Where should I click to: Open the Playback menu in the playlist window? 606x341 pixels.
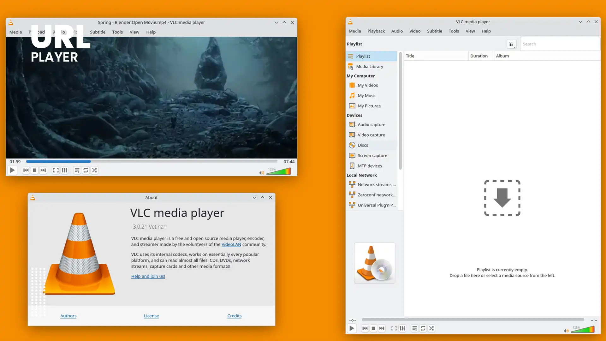tap(376, 31)
